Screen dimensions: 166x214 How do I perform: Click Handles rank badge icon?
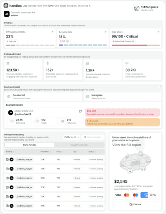click(137, 8)
